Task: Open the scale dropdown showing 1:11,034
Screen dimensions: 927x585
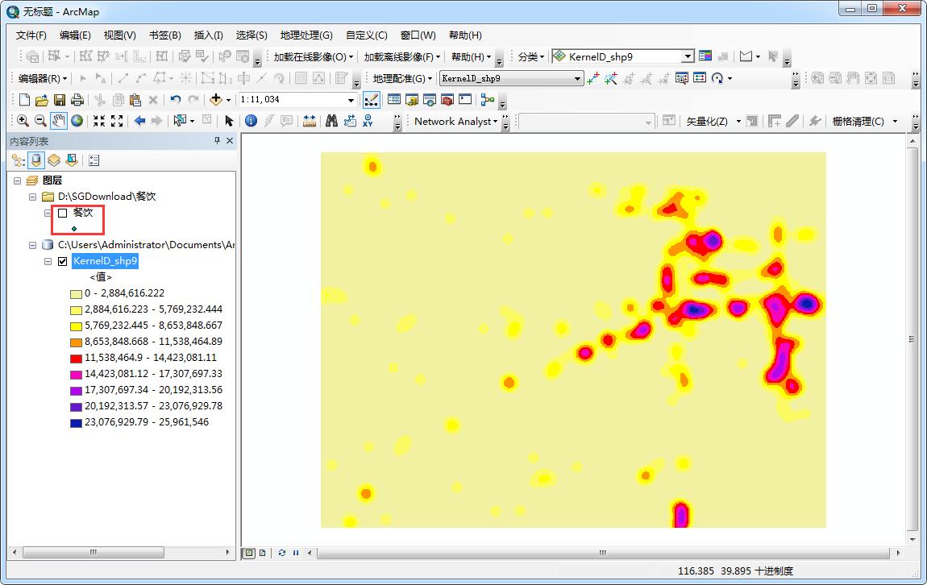Action: pyautogui.click(x=352, y=100)
